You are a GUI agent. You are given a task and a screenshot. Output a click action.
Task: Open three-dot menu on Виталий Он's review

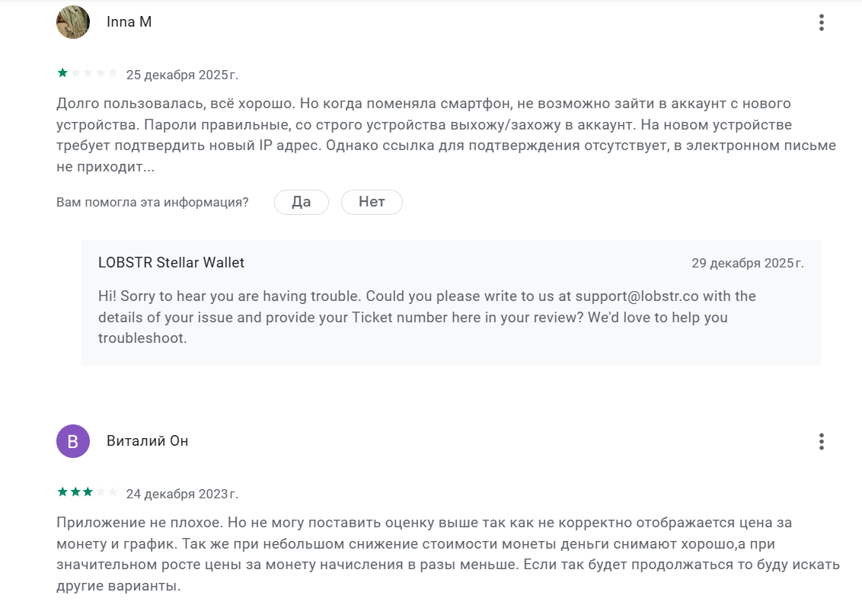[821, 441]
